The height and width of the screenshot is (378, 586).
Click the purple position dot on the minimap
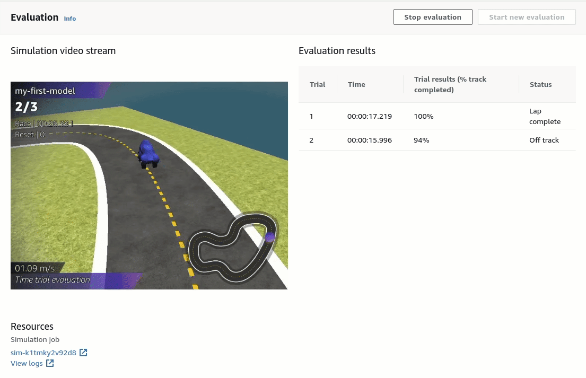pyautogui.click(x=270, y=237)
